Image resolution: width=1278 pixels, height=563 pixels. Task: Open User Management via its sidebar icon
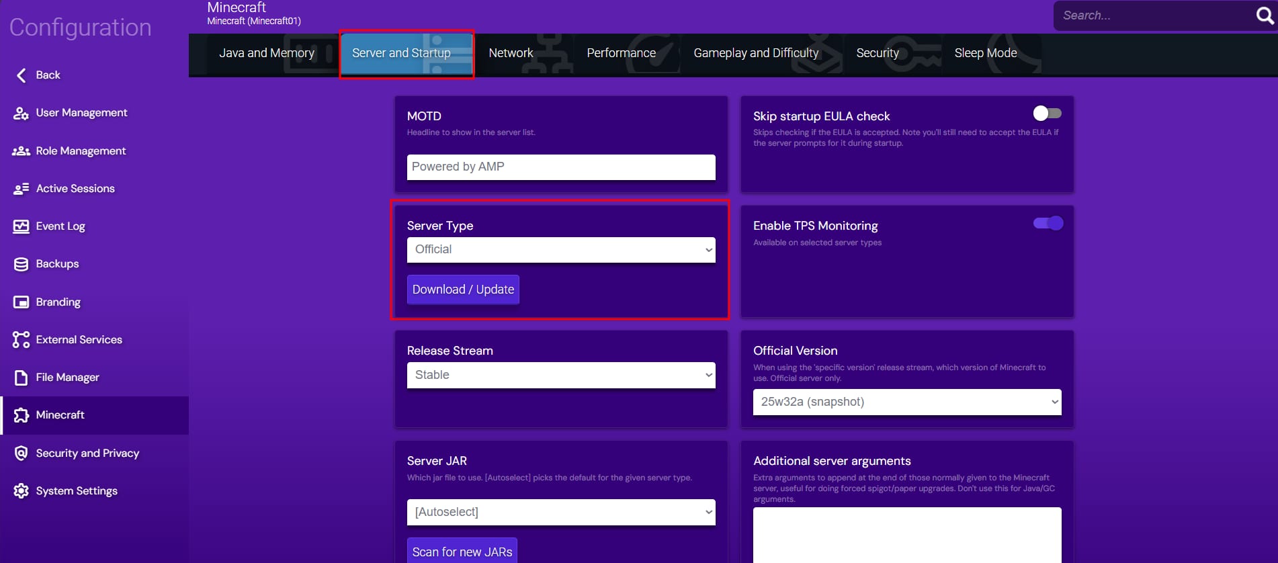pos(21,113)
